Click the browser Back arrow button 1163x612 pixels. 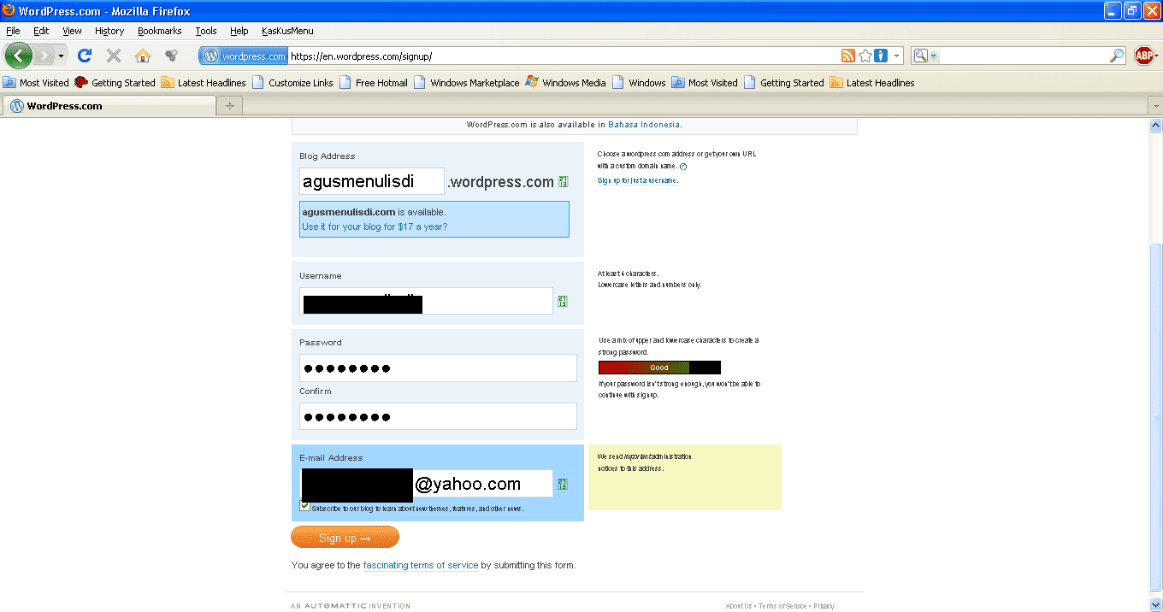point(19,56)
